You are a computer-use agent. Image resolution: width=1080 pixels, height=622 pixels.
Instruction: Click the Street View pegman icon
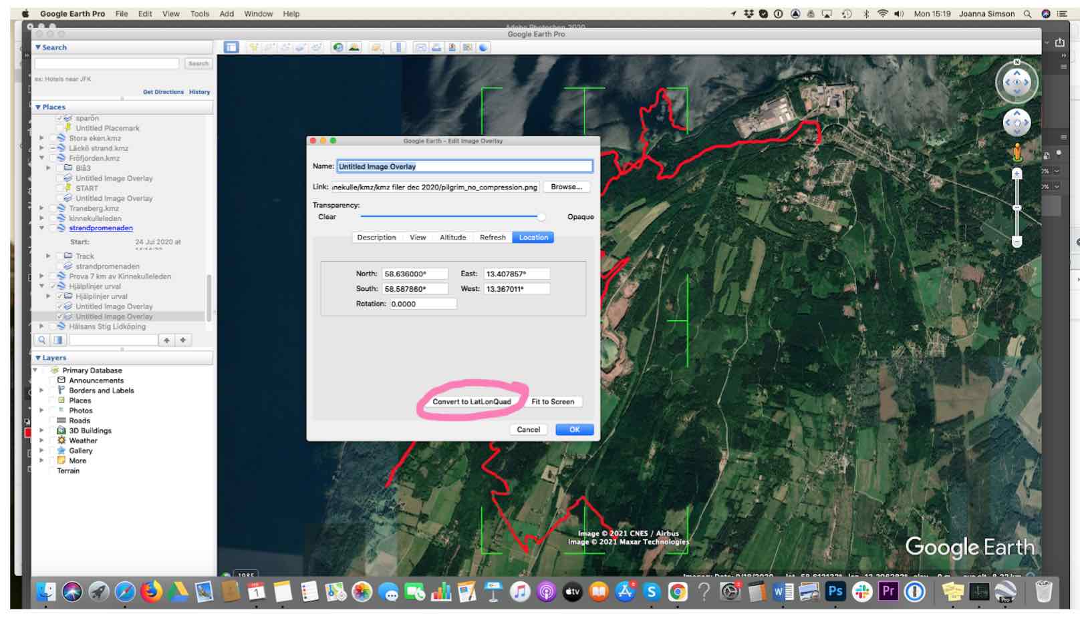click(x=1017, y=152)
